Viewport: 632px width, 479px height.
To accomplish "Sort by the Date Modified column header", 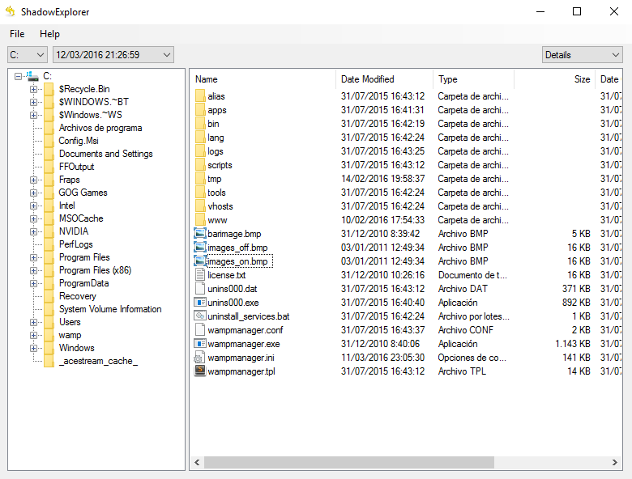I will (384, 79).
